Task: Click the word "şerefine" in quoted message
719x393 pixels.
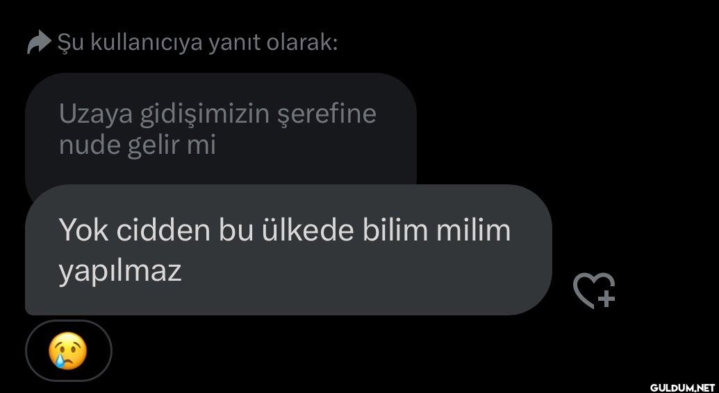Action: click(x=327, y=114)
